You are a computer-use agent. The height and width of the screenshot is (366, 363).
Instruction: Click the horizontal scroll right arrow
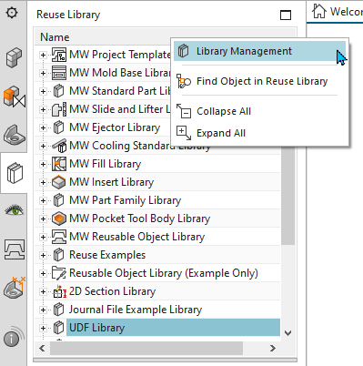[x=273, y=348]
